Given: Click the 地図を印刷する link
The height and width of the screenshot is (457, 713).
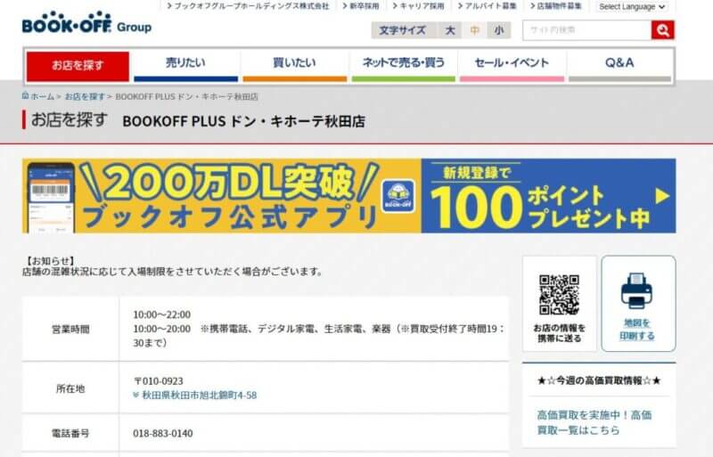Looking at the screenshot, I should click(x=637, y=330).
